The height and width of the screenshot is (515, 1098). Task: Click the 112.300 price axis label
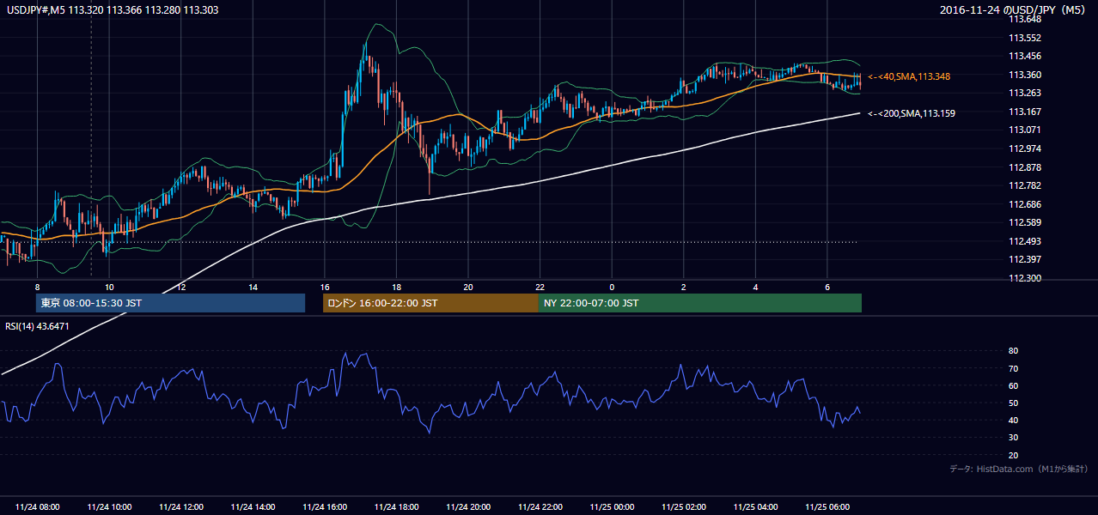1024,278
